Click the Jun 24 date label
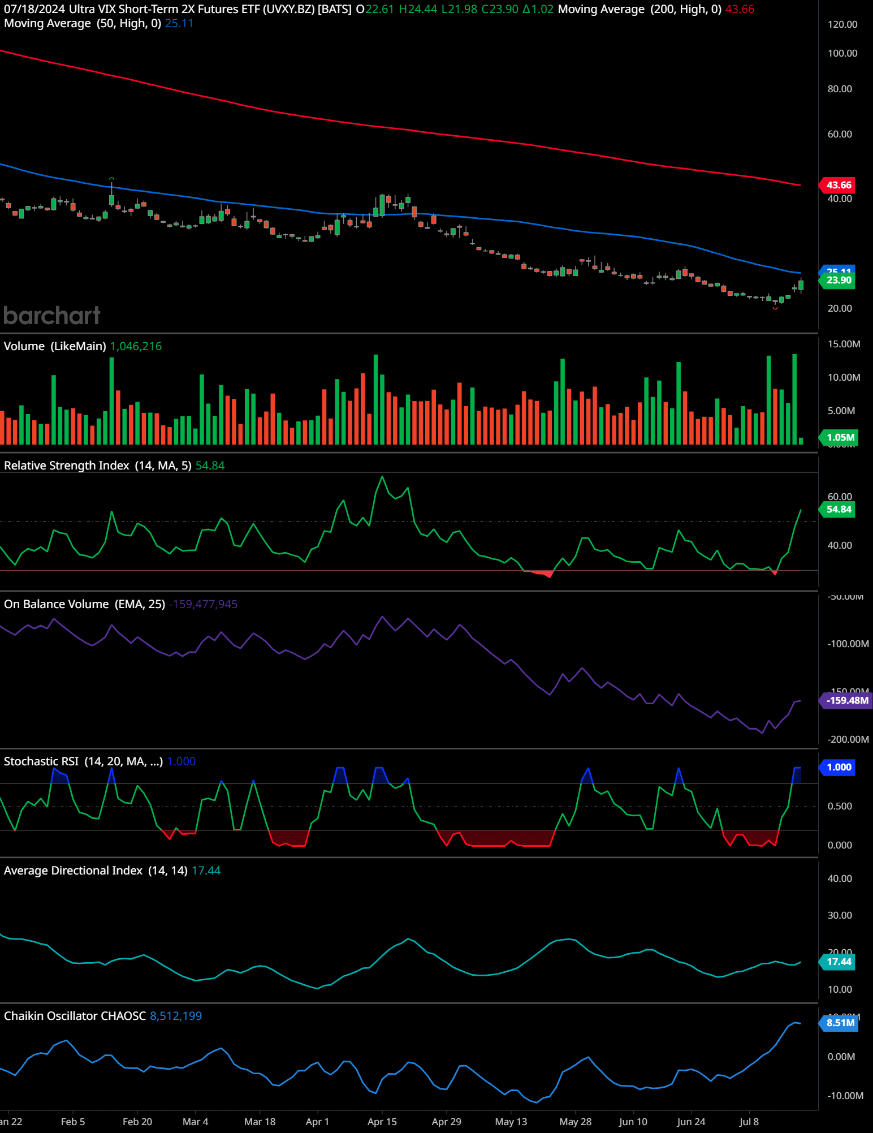The image size is (873, 1133). (x=691, y=1122)
